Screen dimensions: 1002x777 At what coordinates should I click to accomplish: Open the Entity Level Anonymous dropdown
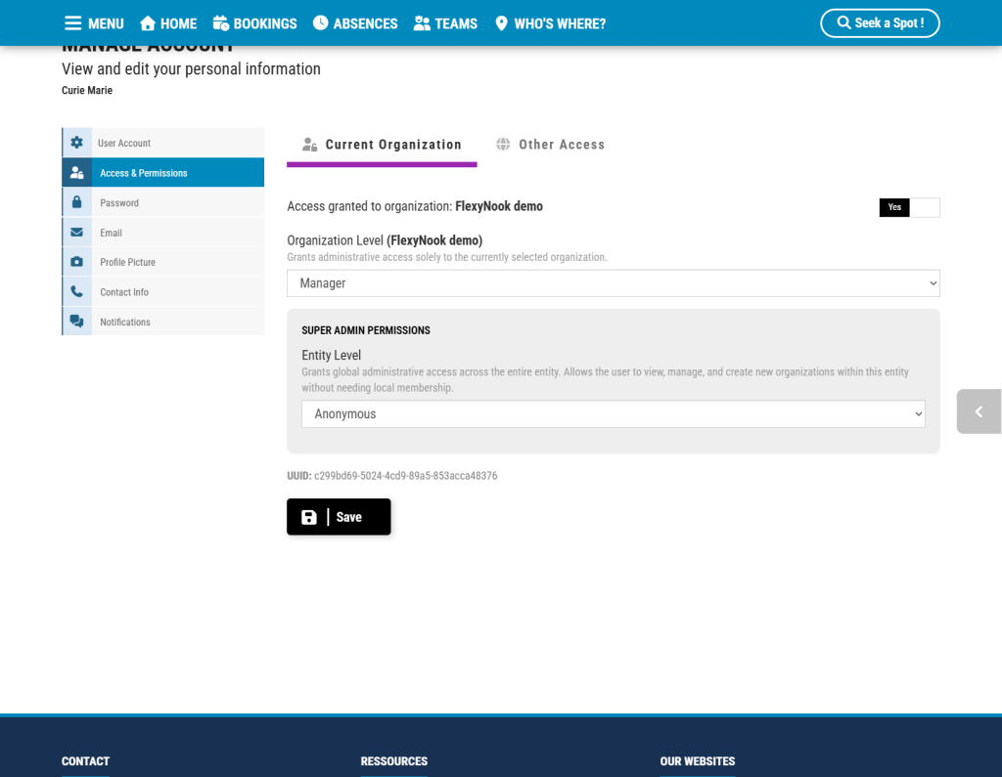pos(614,413)
